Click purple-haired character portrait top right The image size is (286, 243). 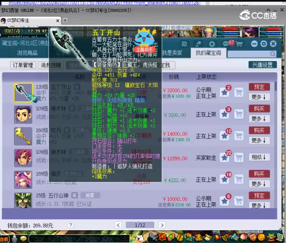(x=250, y=32)
